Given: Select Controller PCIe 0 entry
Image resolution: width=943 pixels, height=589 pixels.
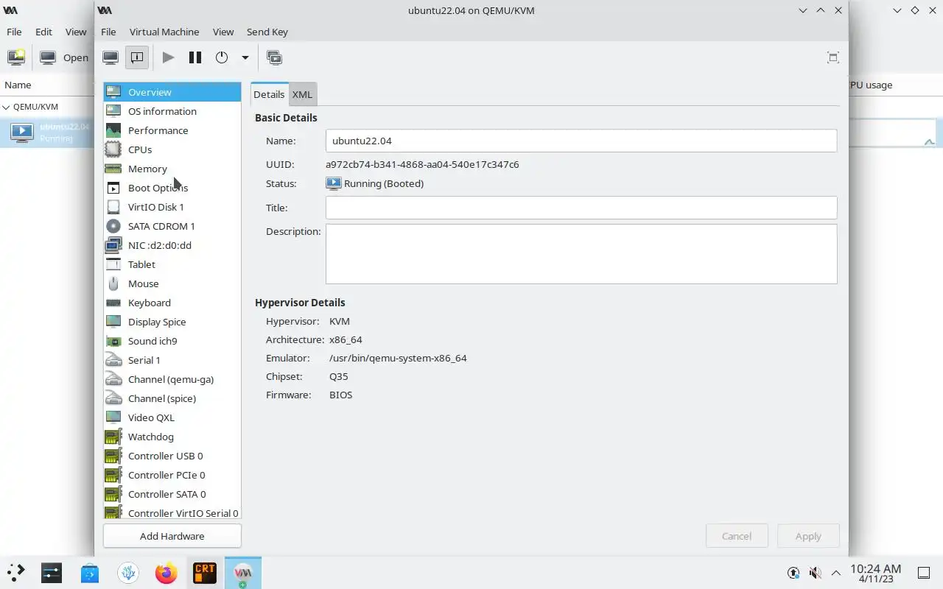Looking at the screenshot, I should [172, 475].
